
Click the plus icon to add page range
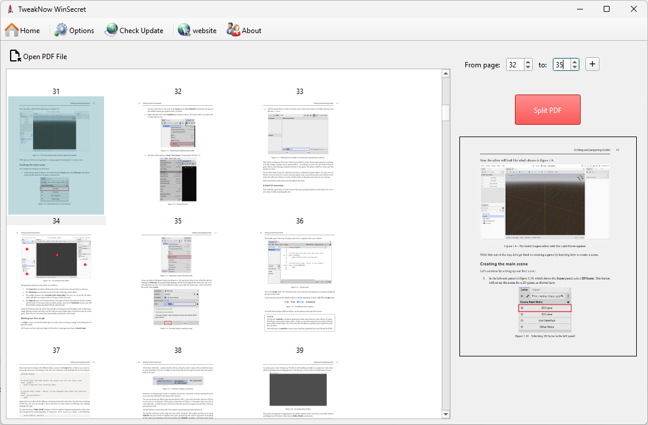pyautogui.click(x=592, y=64)
